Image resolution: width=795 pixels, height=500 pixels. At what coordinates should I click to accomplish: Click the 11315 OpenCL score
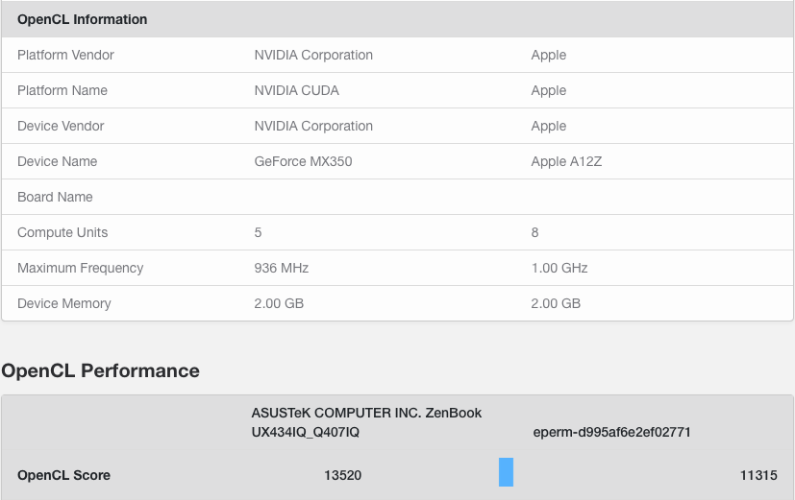pyautogui.click(x=758, y=475)
